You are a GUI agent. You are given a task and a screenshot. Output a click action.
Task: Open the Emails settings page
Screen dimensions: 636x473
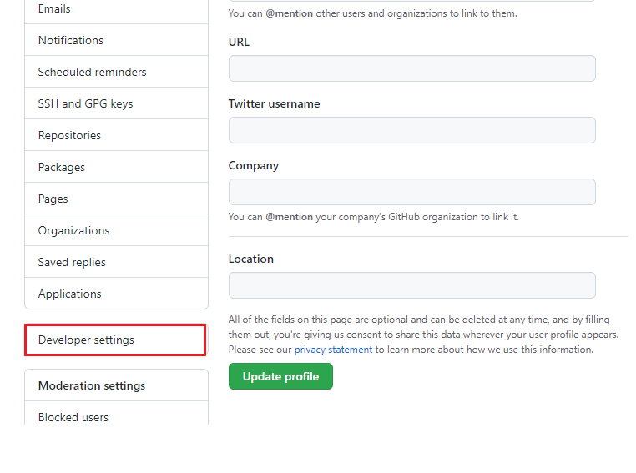tap(116, 10)
